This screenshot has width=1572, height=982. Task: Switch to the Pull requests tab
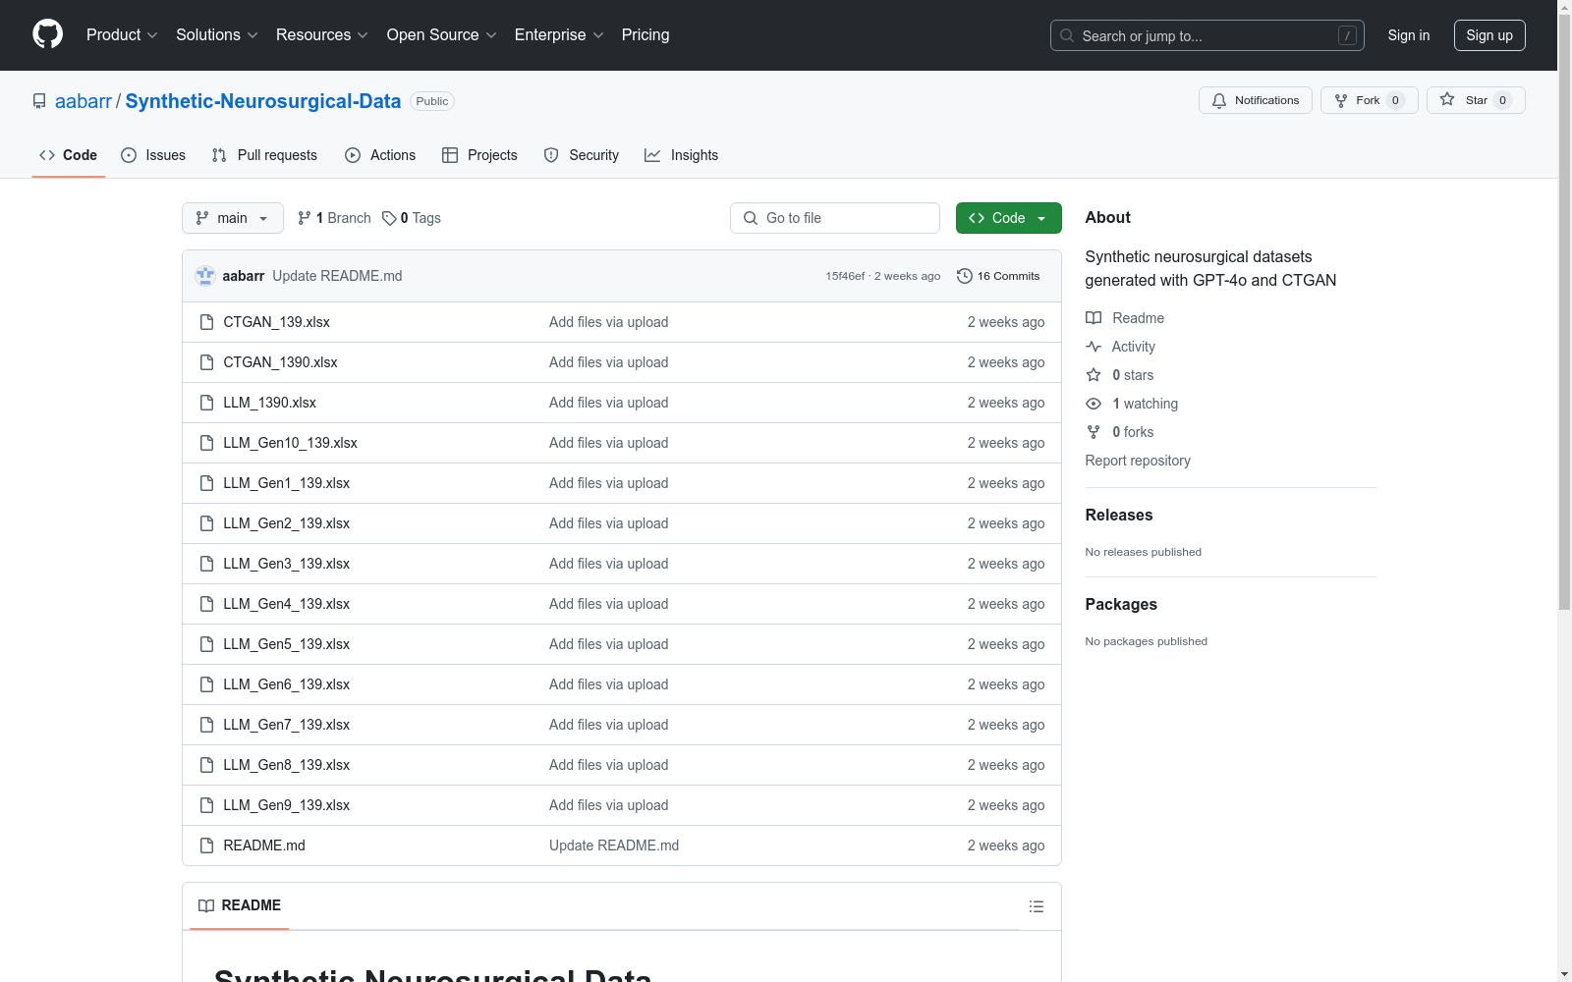(x=264, y=155)
